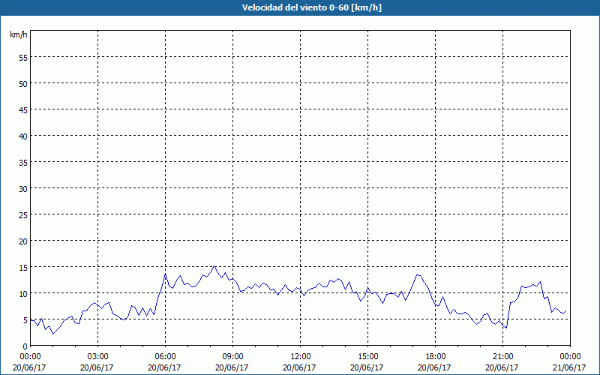This screenshot has height=375, width=600.
Task: Choose the '18:00' time label
Action: click(435, 357)
